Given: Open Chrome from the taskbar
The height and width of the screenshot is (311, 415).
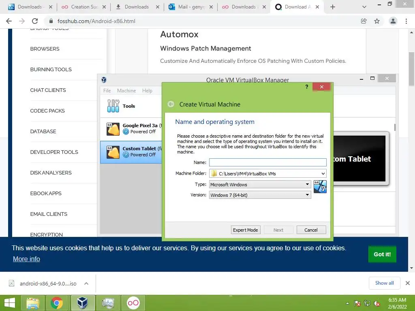Looking at the screenshot, I should pyautogui.click(x=57, y=303).
